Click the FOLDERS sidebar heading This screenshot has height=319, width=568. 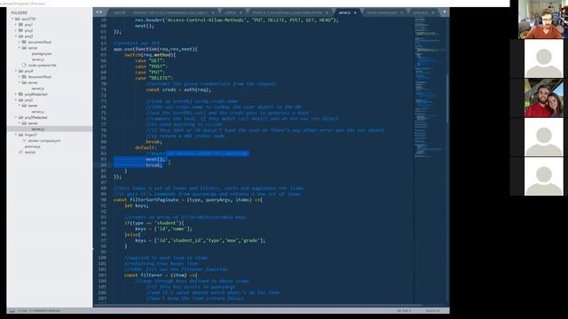coord(19,12)
